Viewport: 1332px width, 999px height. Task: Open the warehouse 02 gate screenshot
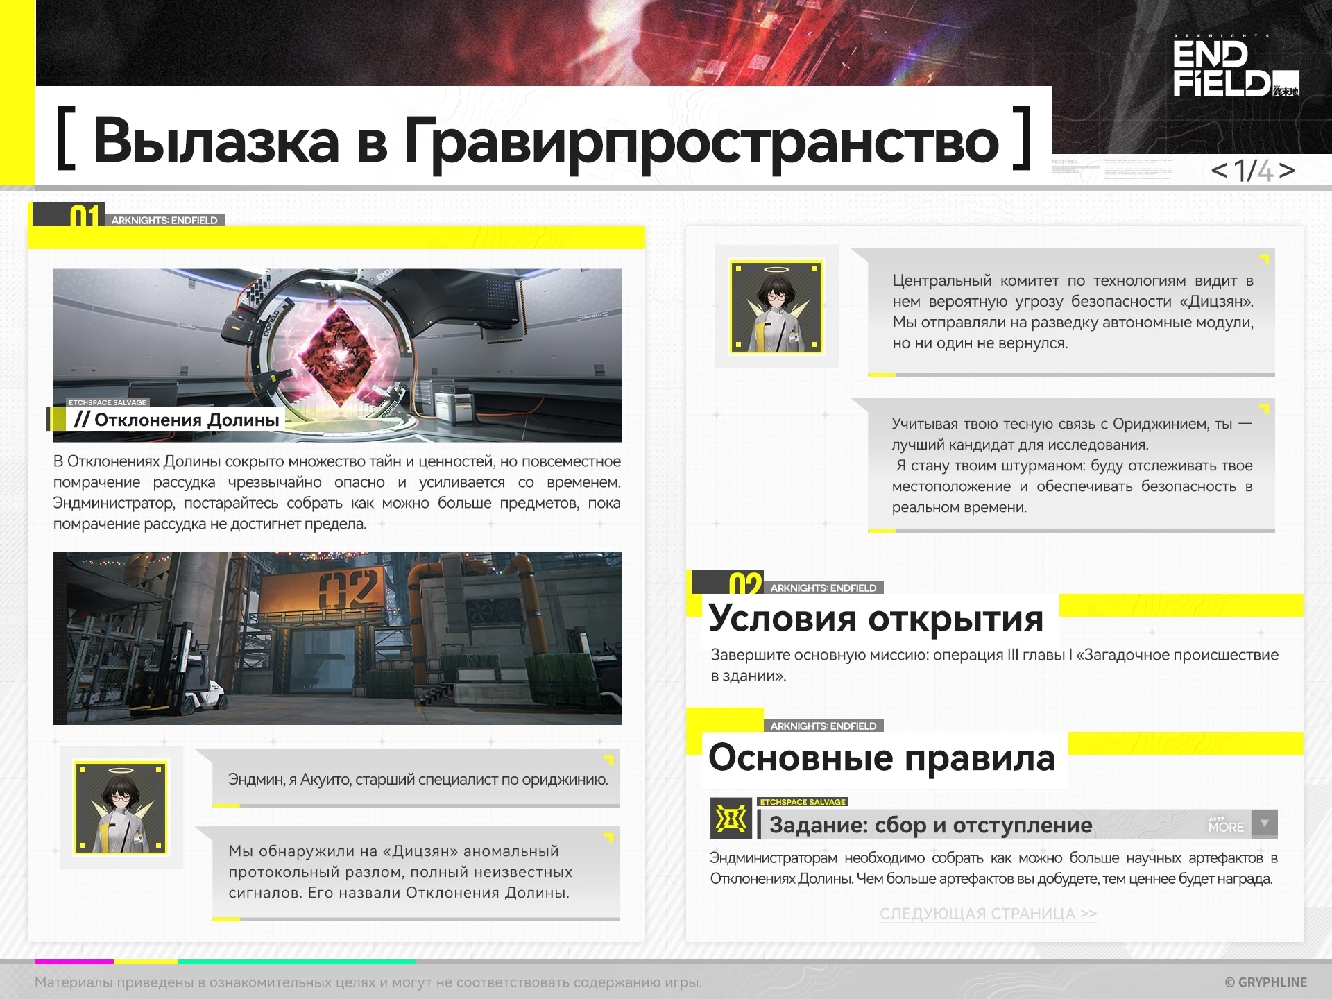click(x=337, y=638)
